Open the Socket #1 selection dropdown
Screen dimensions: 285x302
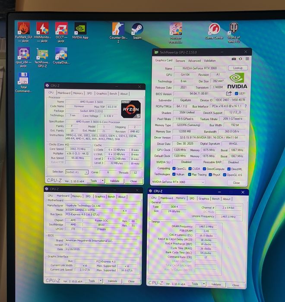pyautogui.click(x=77, y=172)
